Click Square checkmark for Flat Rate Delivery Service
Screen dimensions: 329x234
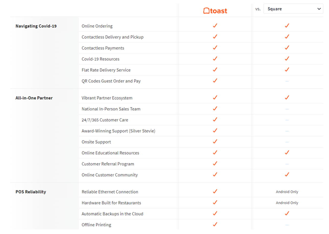pyautogui.click(x=287, y=69)
